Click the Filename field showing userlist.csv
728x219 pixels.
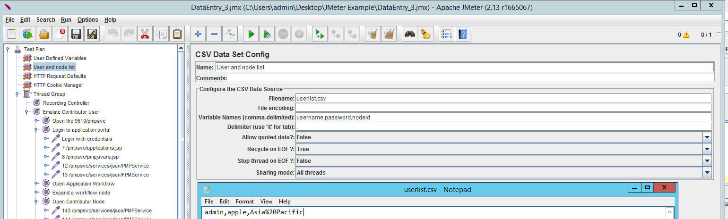point(503,98)
